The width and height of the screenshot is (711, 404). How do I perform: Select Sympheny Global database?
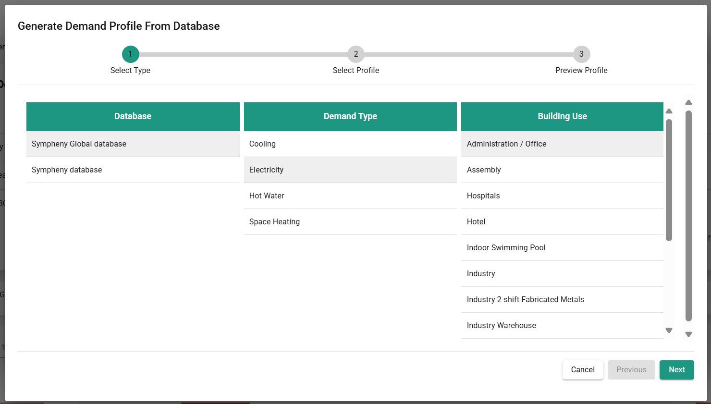coord(133,144)
